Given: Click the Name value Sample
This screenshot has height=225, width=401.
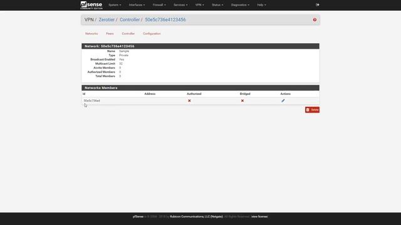Looking at the screenshot, I should (124, 51).
